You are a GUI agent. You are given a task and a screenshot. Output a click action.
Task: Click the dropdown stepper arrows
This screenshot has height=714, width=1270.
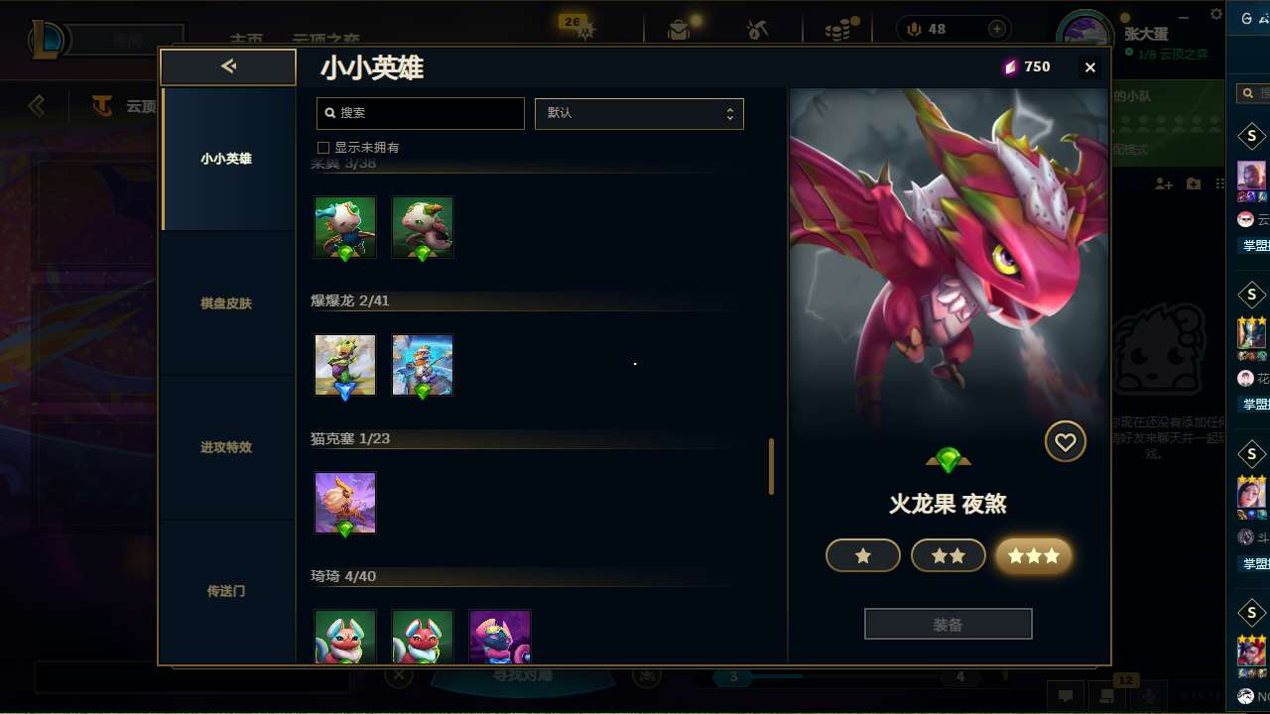pos(730,113)
